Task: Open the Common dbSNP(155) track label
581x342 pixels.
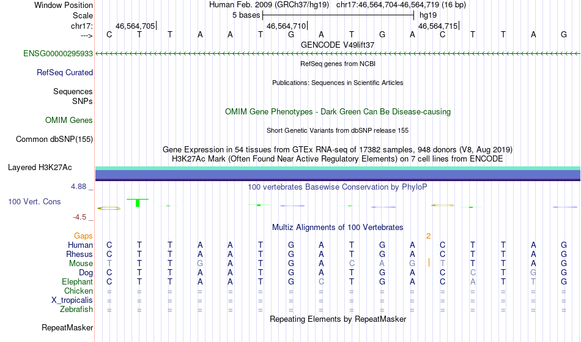Action: point(54,139)
